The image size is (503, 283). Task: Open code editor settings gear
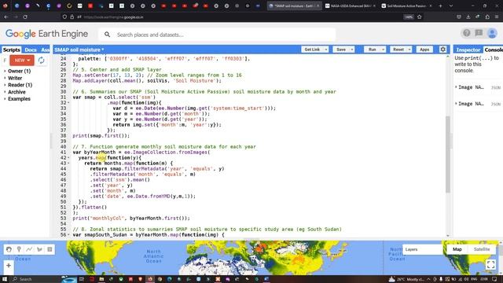click(x=443, y=50)
